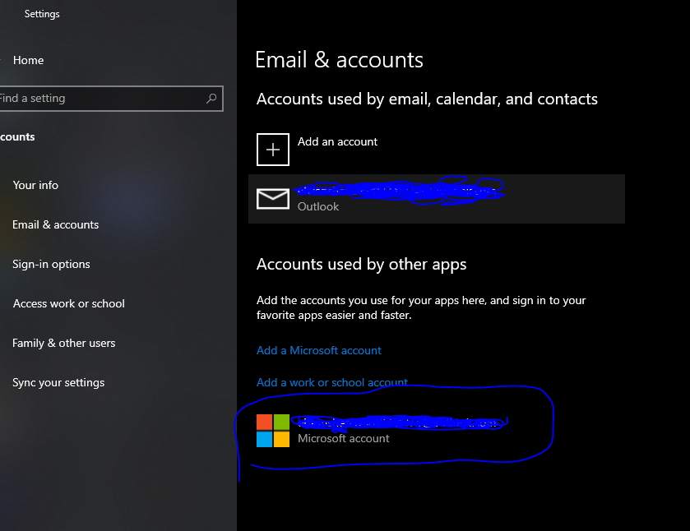The width and height of the screenshot is (690, 531).
Task: Click Add a work or school account link
Action: tap(332, 382)
